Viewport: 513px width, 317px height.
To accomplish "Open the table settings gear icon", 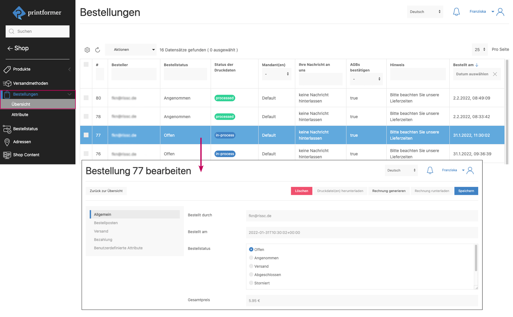I will click(x=87, y=50).
